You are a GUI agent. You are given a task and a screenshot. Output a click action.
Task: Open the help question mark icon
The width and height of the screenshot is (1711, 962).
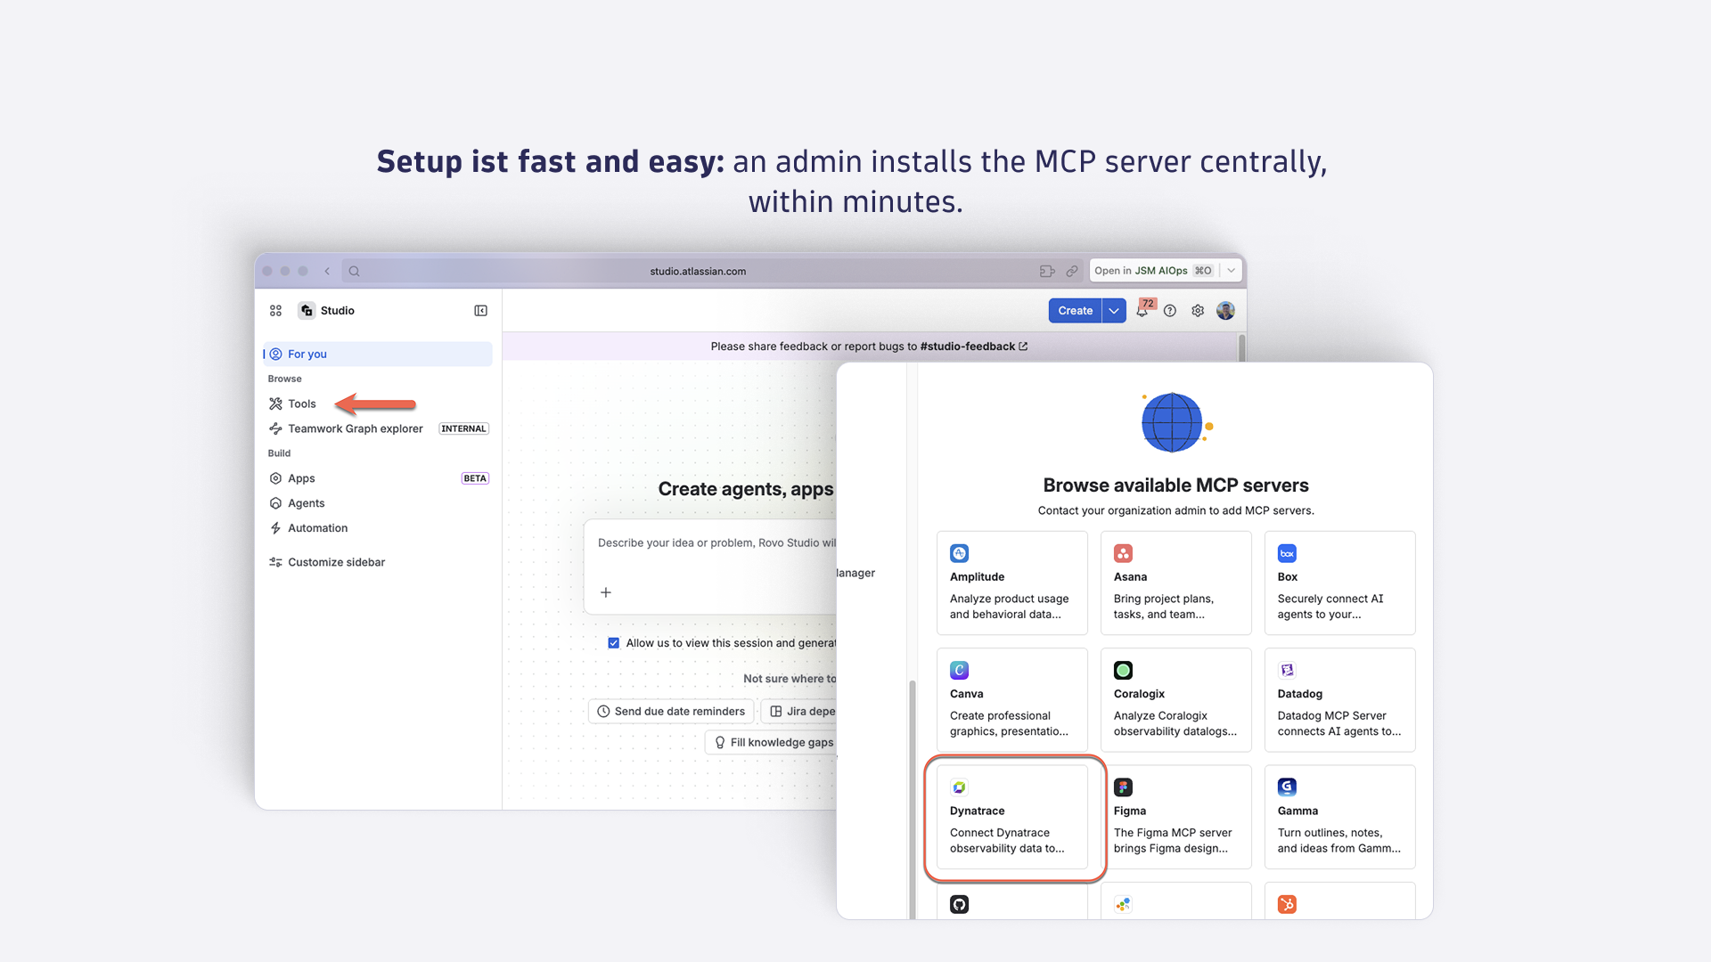(x=1170, y=311)
